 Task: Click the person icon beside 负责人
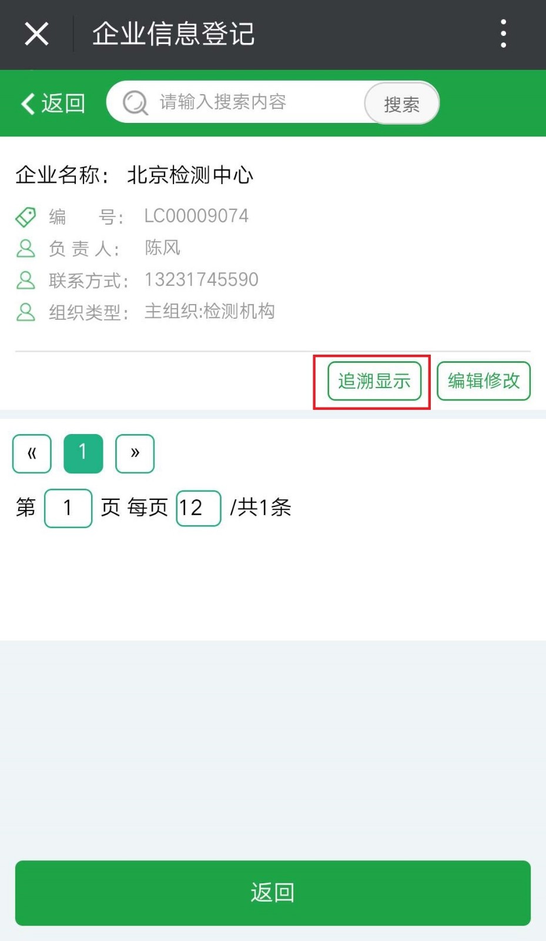point(25,248)
